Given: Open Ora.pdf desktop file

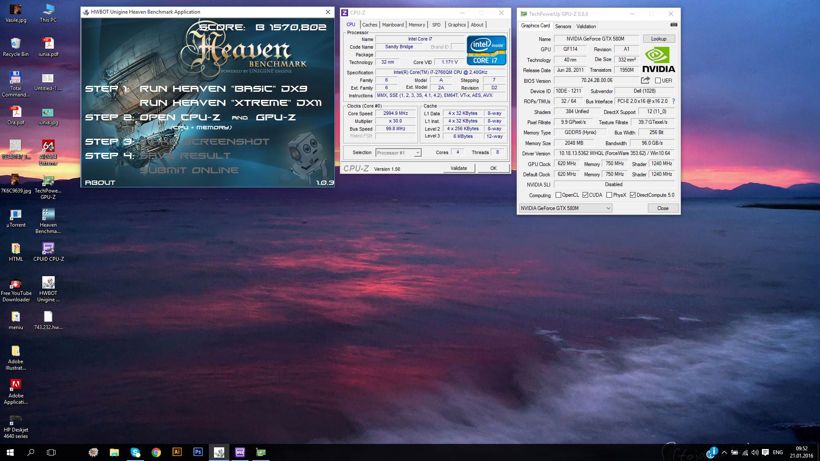Looking at the screenshot, I should click(16, 116).
